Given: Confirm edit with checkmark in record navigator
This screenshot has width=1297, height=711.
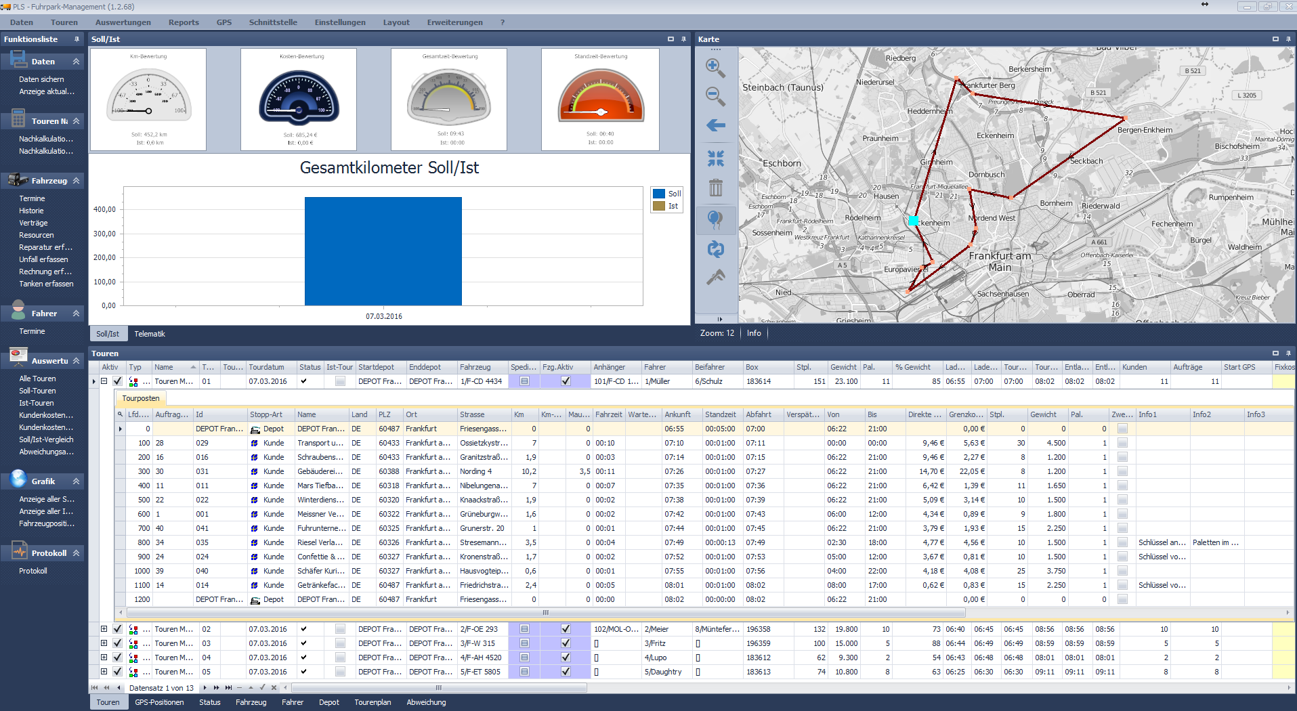Looking at the screenshot, I should pyautogui.click(x=263, y=687).
